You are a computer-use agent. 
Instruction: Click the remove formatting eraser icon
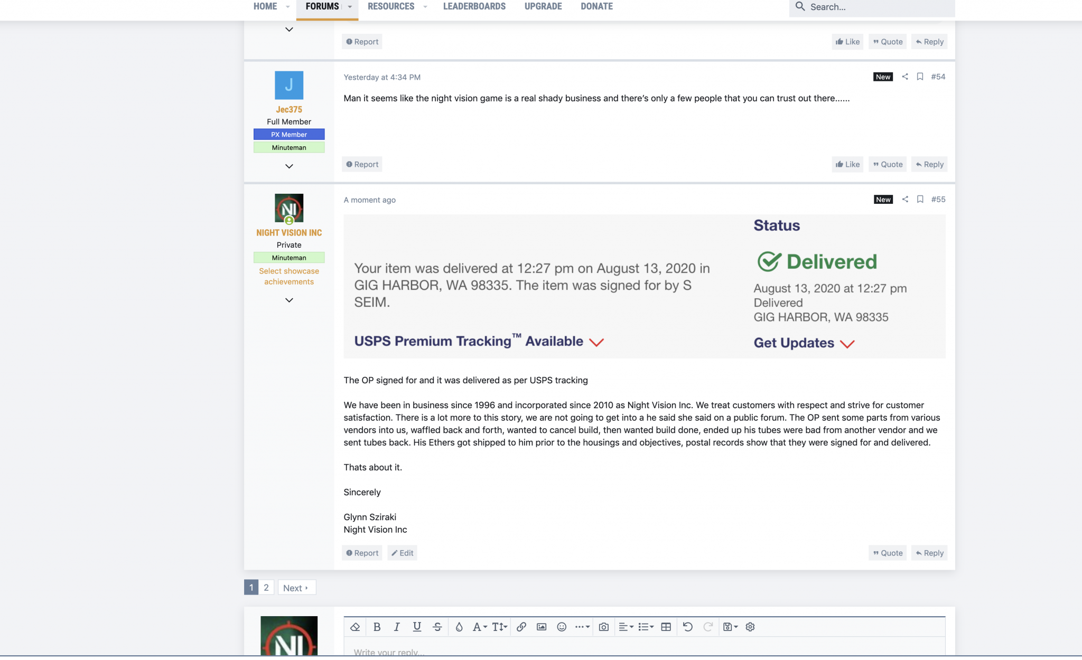[355, 627]
